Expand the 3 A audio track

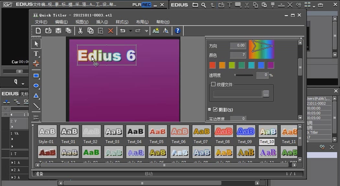tap(12, 177)
